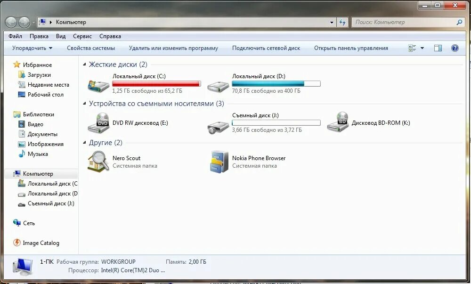Collapse the Жесткие диски group
The image size is (471, 284).
pos(84,64)
